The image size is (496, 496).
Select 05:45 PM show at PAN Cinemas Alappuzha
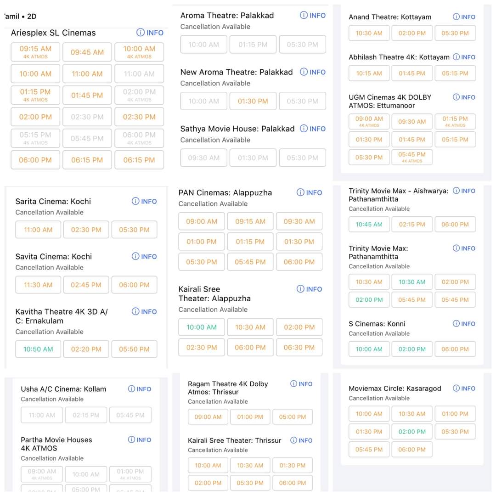[250, 262]
